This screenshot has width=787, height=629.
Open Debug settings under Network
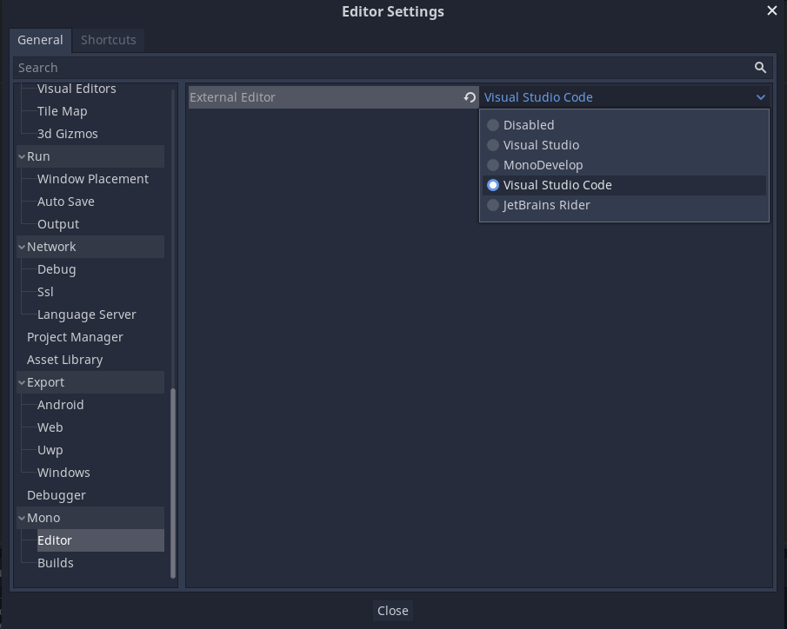click(57, 269)
